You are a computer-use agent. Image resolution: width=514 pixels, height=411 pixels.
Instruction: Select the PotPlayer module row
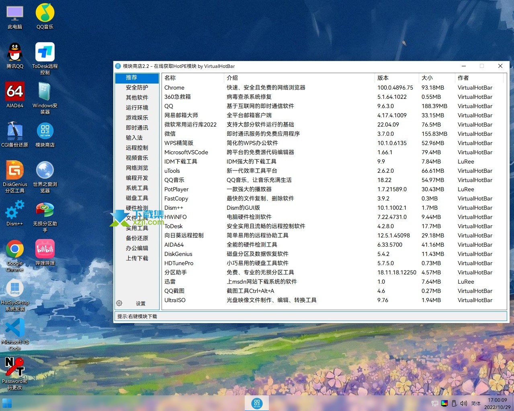[334, 189]
